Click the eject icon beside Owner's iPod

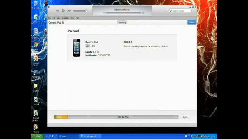[63, 22]
